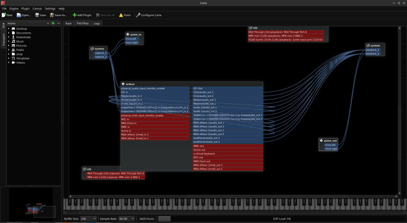Add a bookmark with the green plus in Disk panel
The image size is (407, 223).
point(53,23)
